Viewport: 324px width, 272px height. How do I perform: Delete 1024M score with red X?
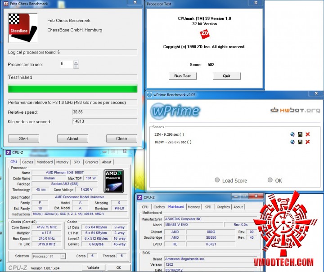[308, 142]
